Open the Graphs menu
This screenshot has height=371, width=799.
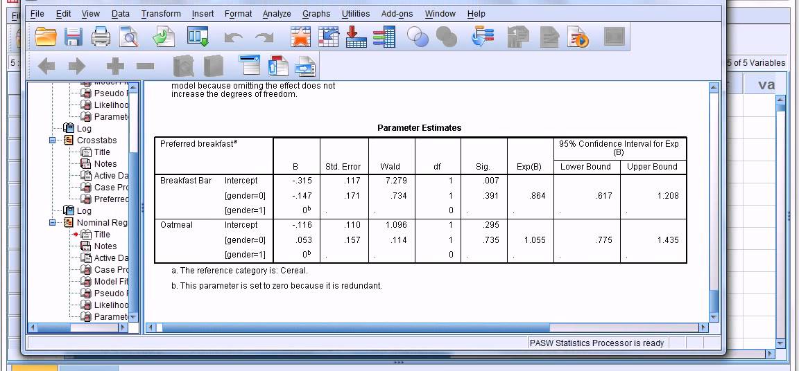pyautogui.click(x=316, y=14)
